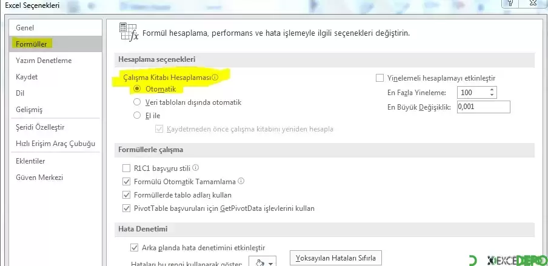This screenshot has height=266, width=548.
Task: Decrease En Fazla Yineleme spinner value
Action: coord(492,96)
